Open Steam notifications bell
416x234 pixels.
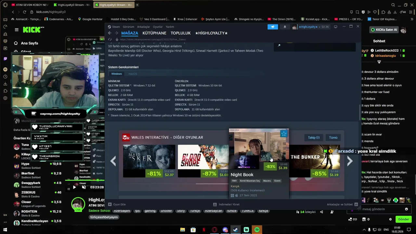[x=285, y=27]
